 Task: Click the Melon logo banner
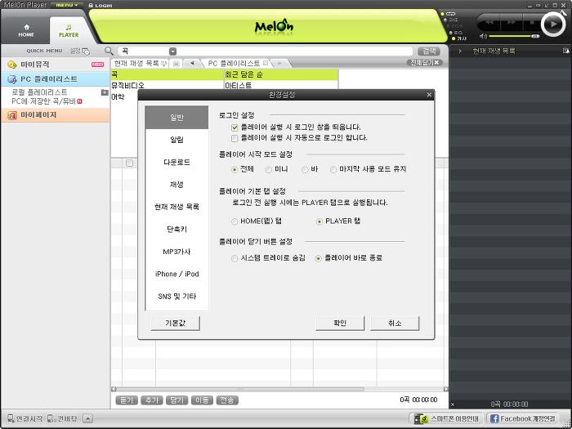pyautogui.click(x=274, y=27)
